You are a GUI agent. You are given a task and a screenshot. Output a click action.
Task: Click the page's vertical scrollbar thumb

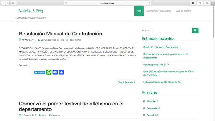click(x=214, y=22)
